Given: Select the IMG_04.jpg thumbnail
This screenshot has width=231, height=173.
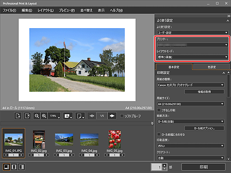Looking at the screenshot, I should 89,140.
